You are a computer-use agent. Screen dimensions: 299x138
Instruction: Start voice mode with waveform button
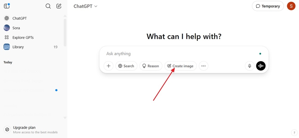[x=261, y=66]
